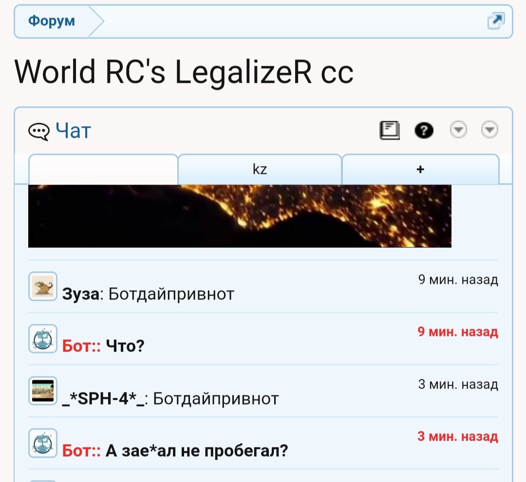Open the Чат heading link
Viewport: 526px width, 482px height.
(x=73, y=130)
